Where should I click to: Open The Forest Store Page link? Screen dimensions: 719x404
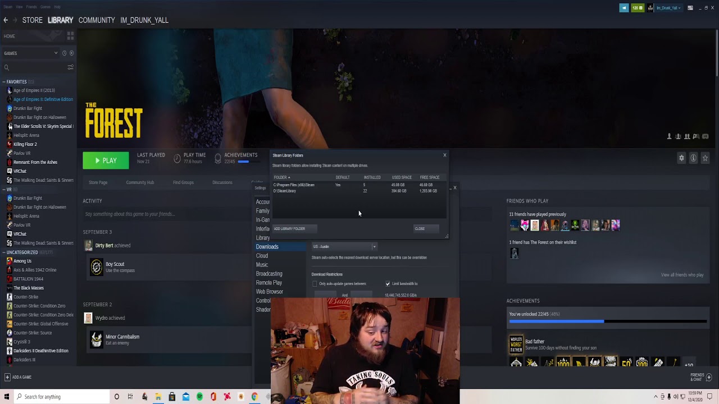click(98, 182)
